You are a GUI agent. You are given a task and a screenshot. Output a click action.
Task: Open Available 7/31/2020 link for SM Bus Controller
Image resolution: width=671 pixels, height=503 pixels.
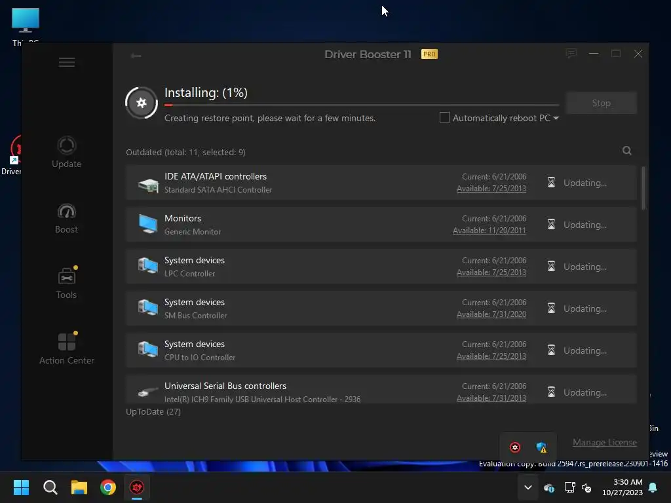coord(491,314)
